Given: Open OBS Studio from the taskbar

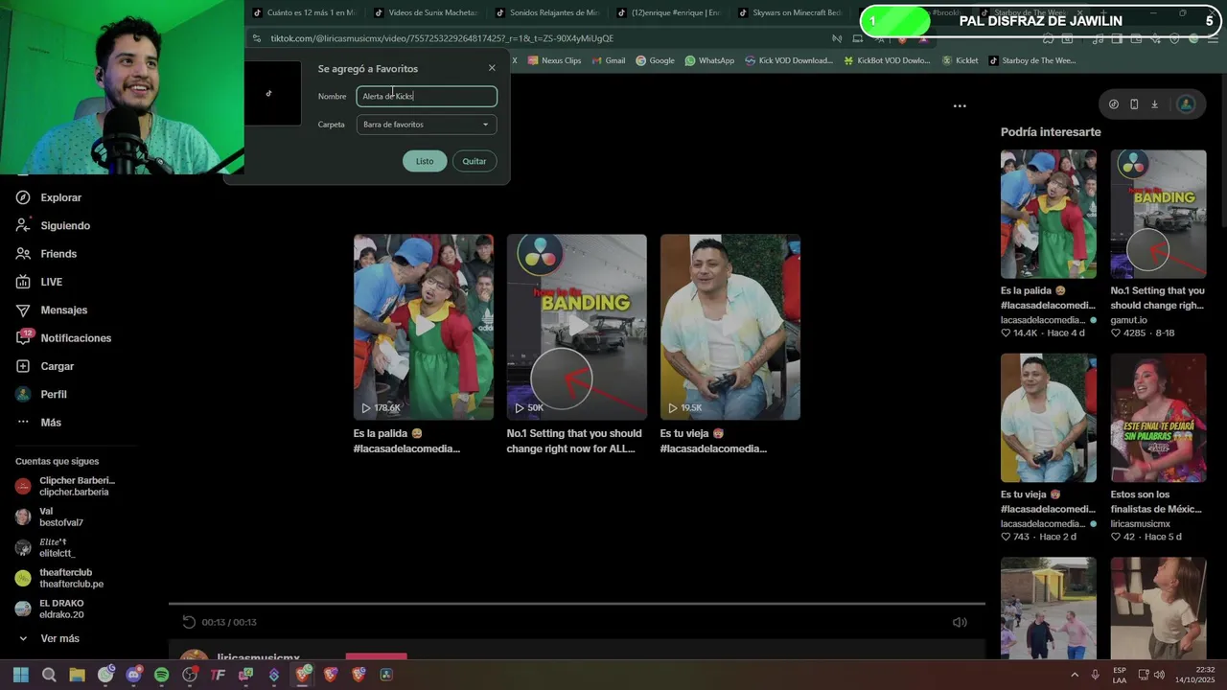Looking at the screenshot, I should click(190, 675).
